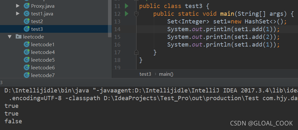Select test2 in project tree
Viewport: 298px width, 130px height.
pyautogui.click(x=37, y=21)
